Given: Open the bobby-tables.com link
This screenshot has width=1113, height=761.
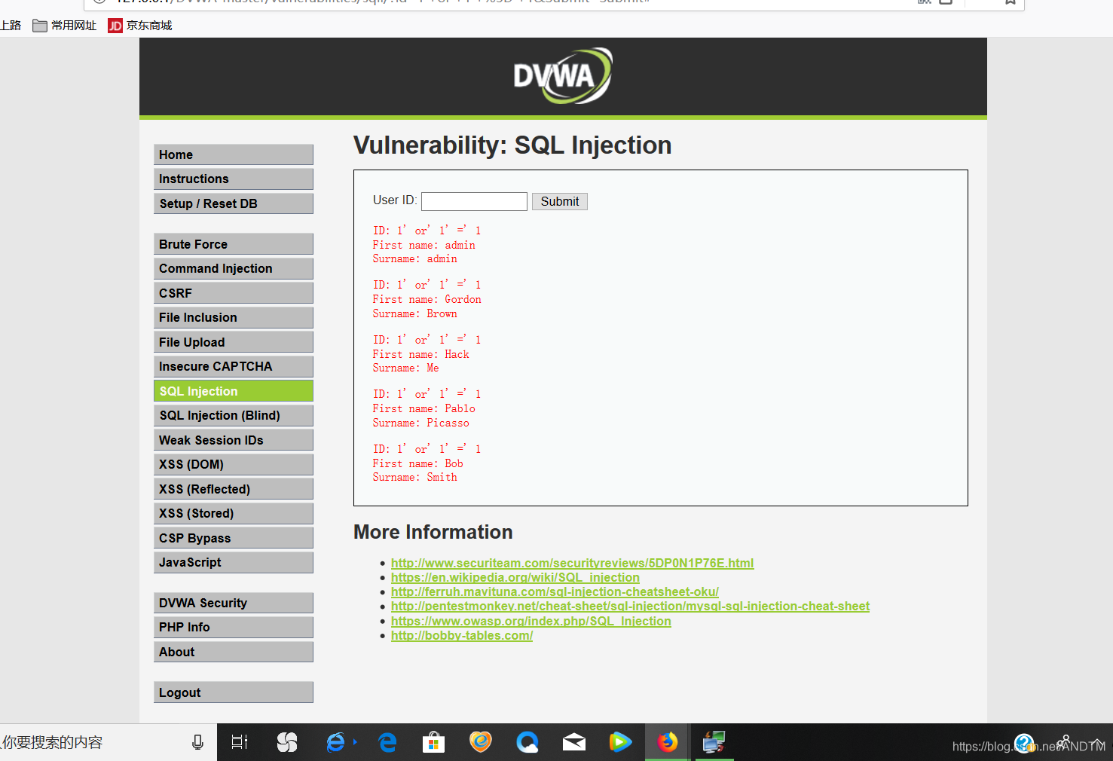Looking at the screenshot, I should pos(462,635).
